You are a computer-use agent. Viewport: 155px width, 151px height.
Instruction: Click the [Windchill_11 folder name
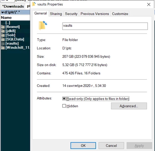point(18,48)
